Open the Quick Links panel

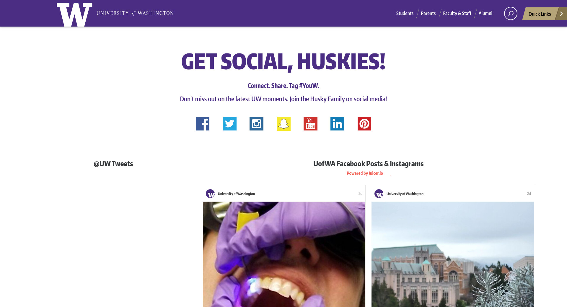pyautogui.click(x=540, y=14)
